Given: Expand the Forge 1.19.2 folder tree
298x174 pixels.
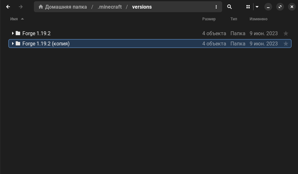Looking at the screenshot, I should pos(13,33).
